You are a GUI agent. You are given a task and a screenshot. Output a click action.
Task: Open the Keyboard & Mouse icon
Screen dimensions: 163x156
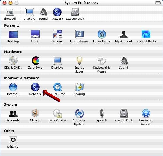tap(102, 61)
